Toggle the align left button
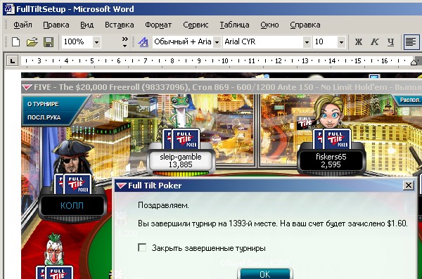The width and height of the screenshot is (422, 279). tap(411, 42)
